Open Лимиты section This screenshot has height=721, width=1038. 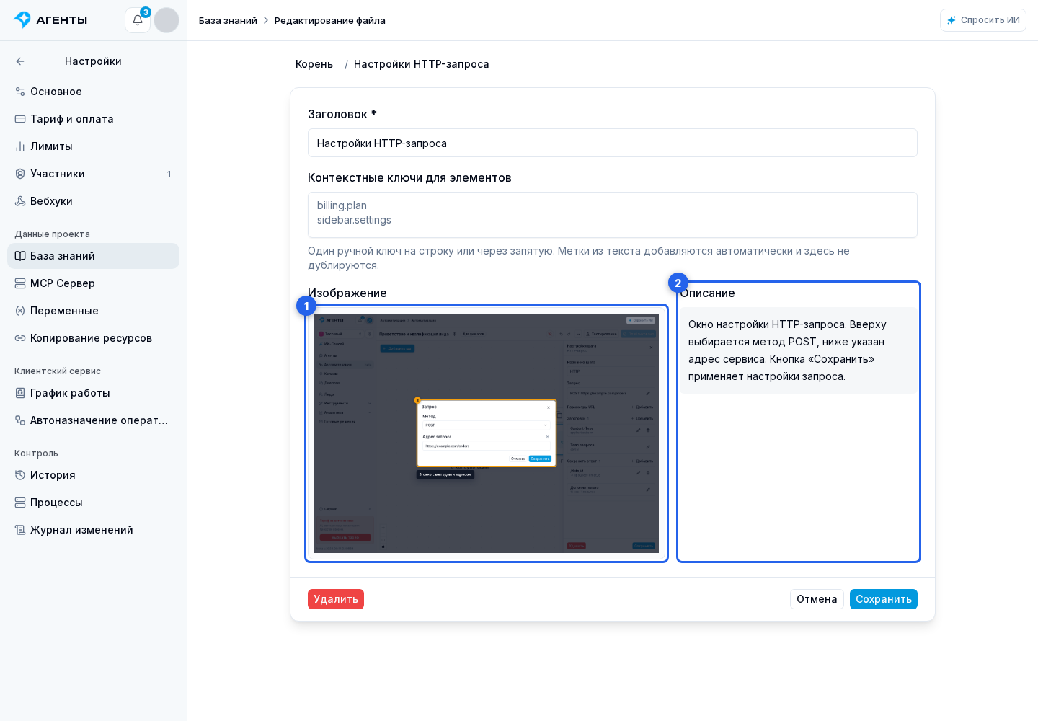click(93, 146)
